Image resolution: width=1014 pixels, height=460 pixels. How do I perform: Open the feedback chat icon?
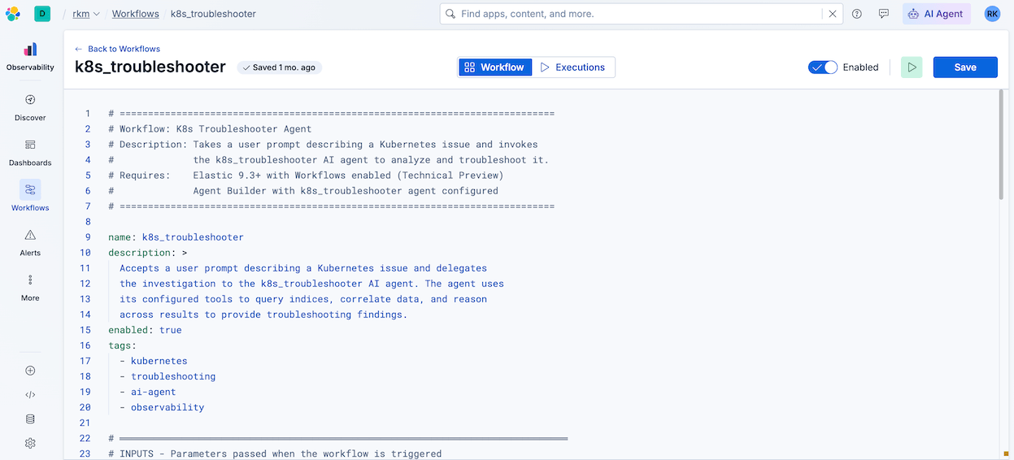point(884,14)
